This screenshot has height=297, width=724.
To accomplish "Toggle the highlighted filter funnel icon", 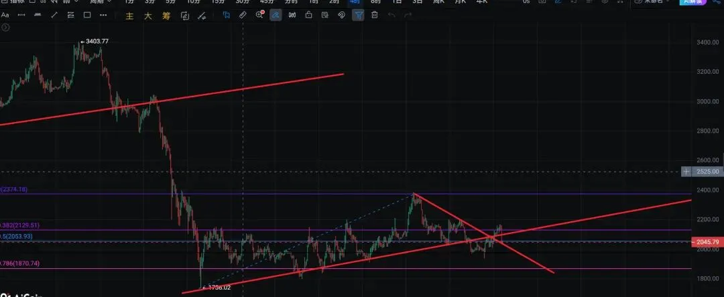I will 358,15.
